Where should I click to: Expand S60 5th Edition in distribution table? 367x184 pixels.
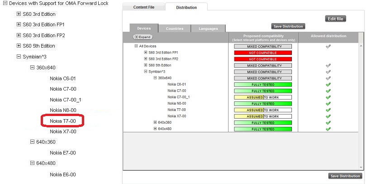[146, 65]
